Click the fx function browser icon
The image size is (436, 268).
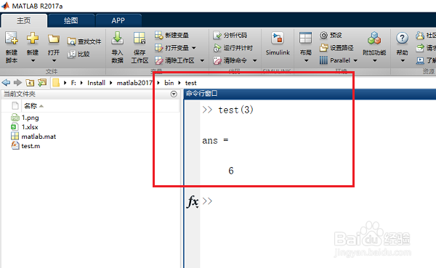click(x=192, y=202)
